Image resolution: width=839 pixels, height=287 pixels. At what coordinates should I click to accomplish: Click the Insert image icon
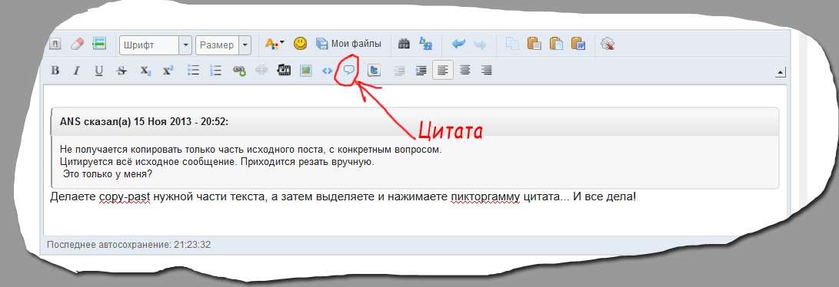305,71
